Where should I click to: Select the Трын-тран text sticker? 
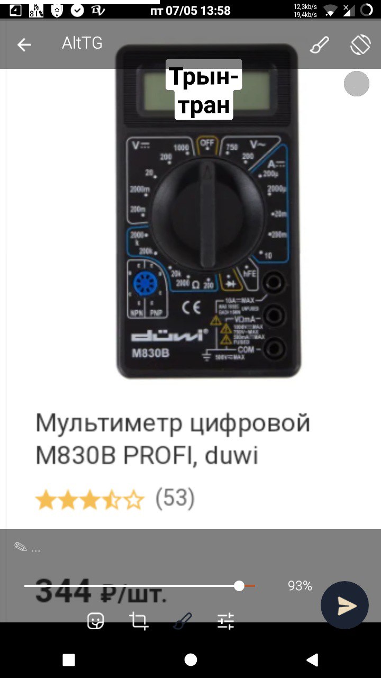204,90
